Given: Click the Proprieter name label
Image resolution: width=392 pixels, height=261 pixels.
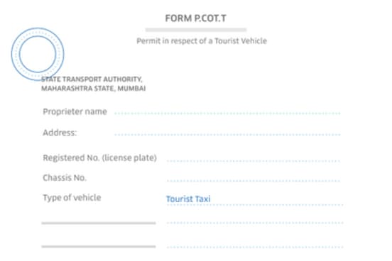Looking at the screenshot, I should (x=75, y=111).
